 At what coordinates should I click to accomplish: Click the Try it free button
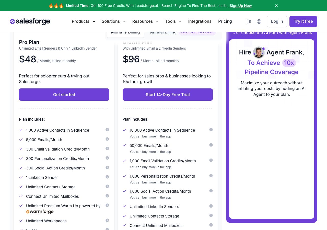(303, 21)
